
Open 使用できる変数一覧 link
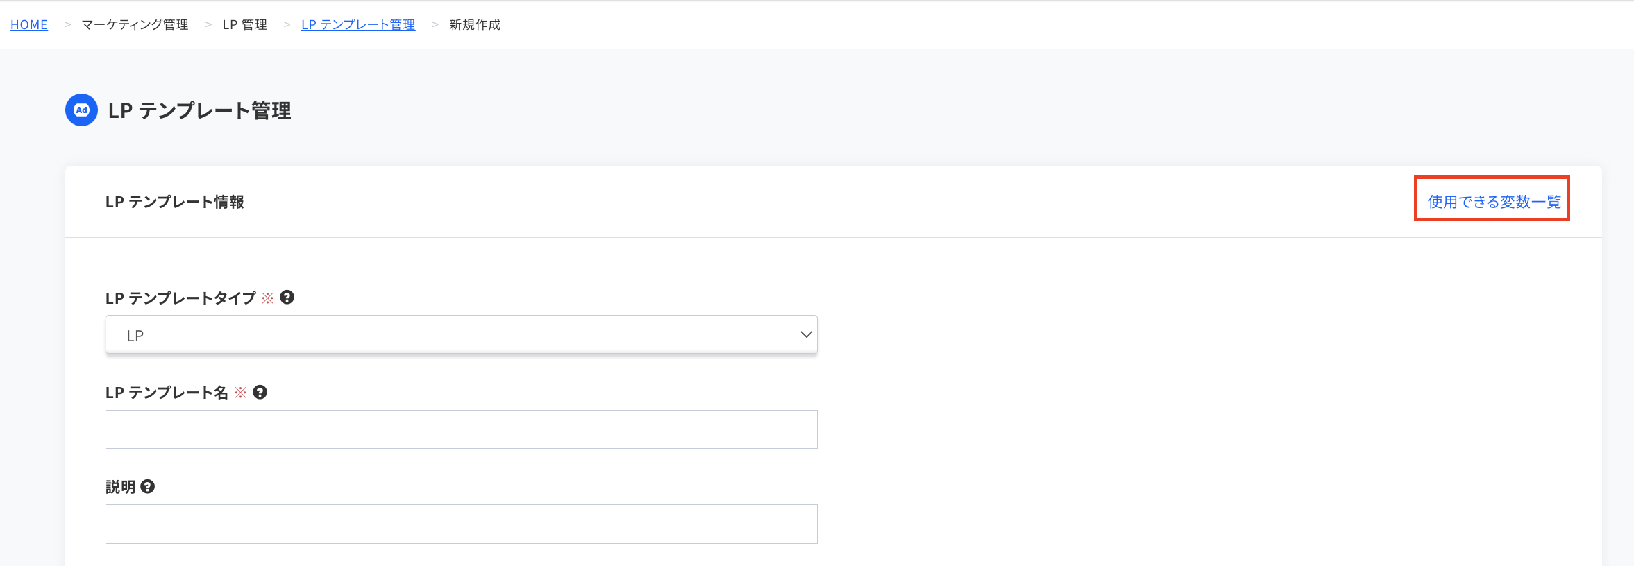click(1494, 202)
